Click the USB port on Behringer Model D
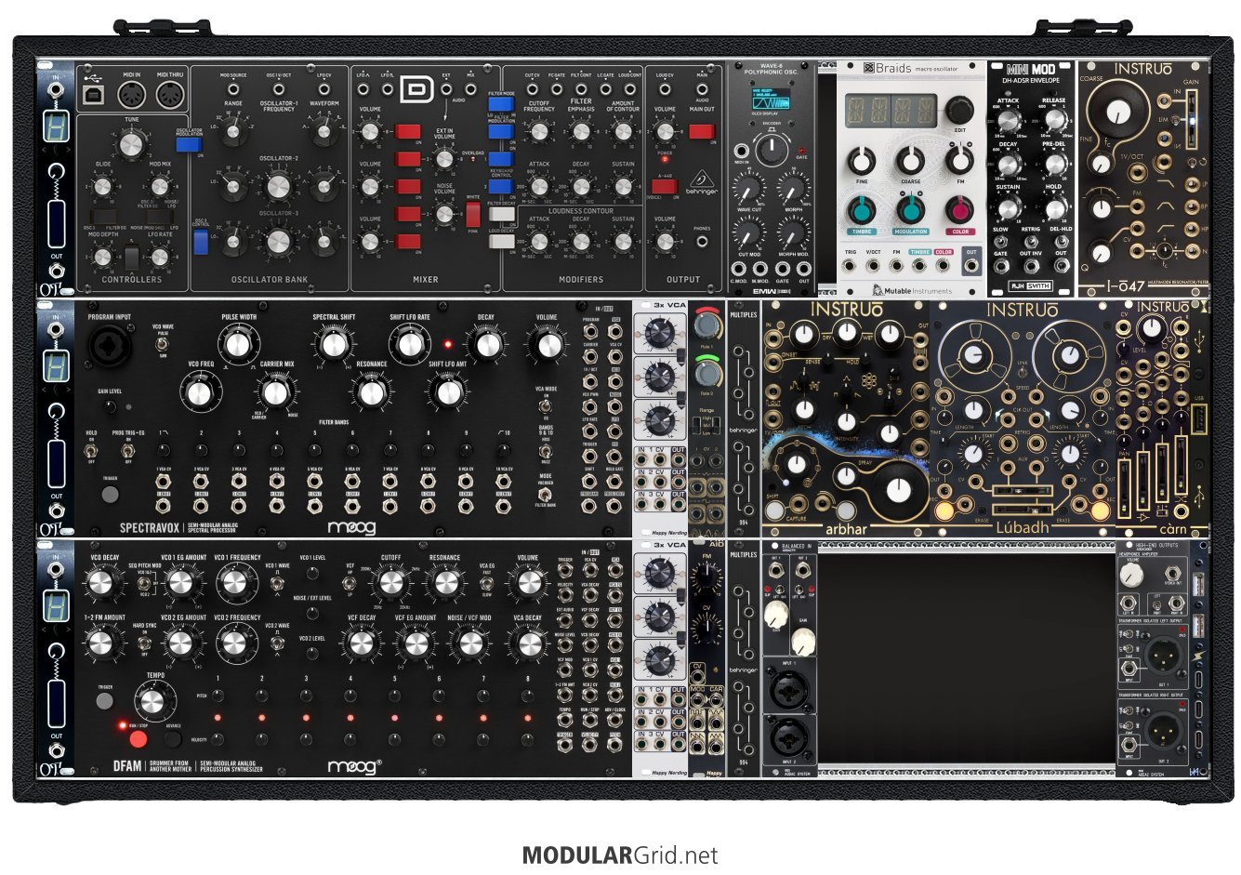The width and height of the screenshot is (1241, 875). point(94,95)
